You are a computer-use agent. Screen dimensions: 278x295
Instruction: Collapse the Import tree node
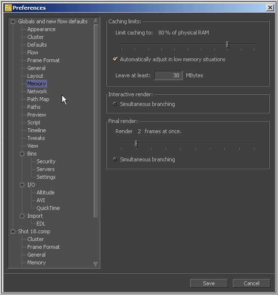(22, 216)
